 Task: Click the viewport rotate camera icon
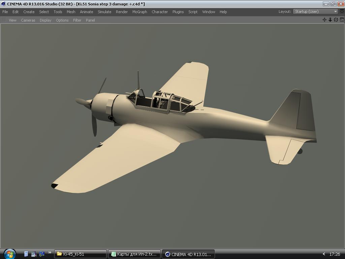(x=336, y=20)
